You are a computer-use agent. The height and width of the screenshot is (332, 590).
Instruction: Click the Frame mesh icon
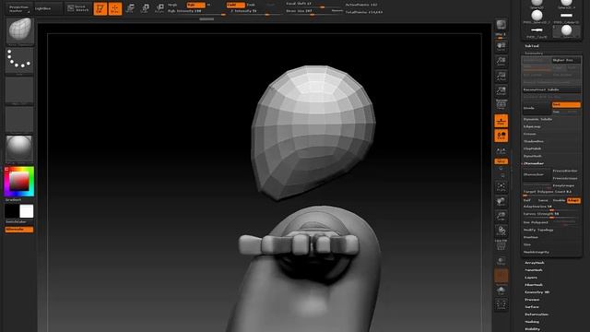coord(501,187)
